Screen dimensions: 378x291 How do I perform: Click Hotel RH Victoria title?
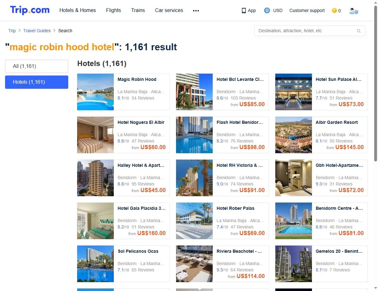click(240, 165)
